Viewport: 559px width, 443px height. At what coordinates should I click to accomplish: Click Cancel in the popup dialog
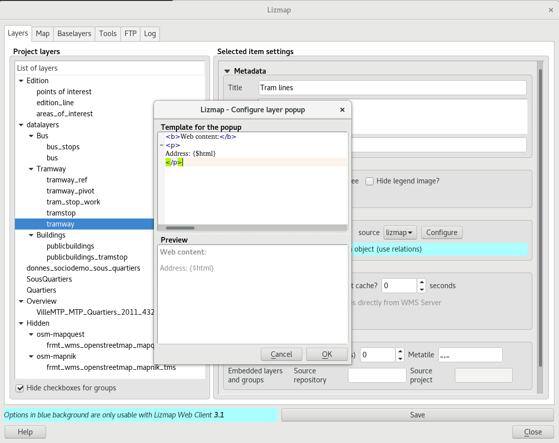[x=281, y=354]
